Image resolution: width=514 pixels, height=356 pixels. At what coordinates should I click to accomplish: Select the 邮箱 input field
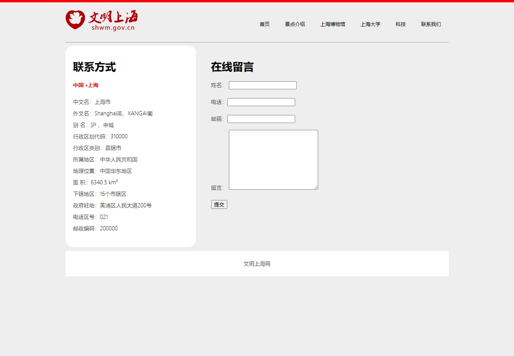click(261, 119)
